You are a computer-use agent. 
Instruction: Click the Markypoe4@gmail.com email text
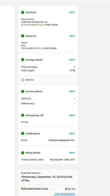click(x=61, y=140)
